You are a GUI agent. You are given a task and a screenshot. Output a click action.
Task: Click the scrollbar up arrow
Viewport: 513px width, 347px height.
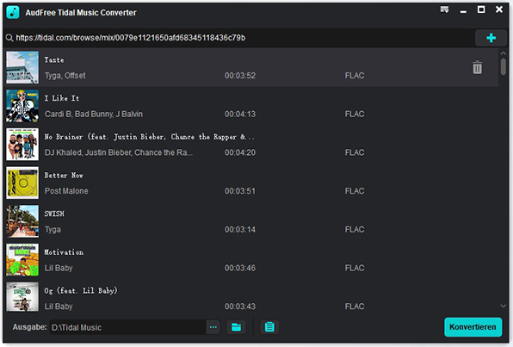tap(504, 53)
